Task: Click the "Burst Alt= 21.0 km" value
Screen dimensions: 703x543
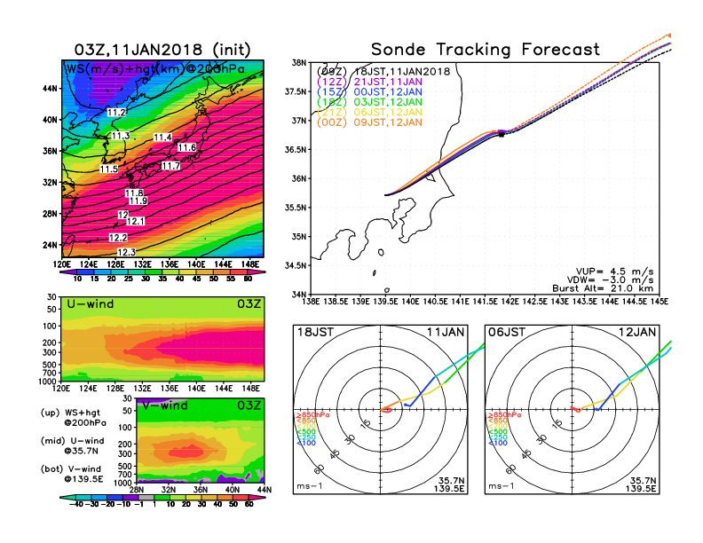Action: (603, 288)
